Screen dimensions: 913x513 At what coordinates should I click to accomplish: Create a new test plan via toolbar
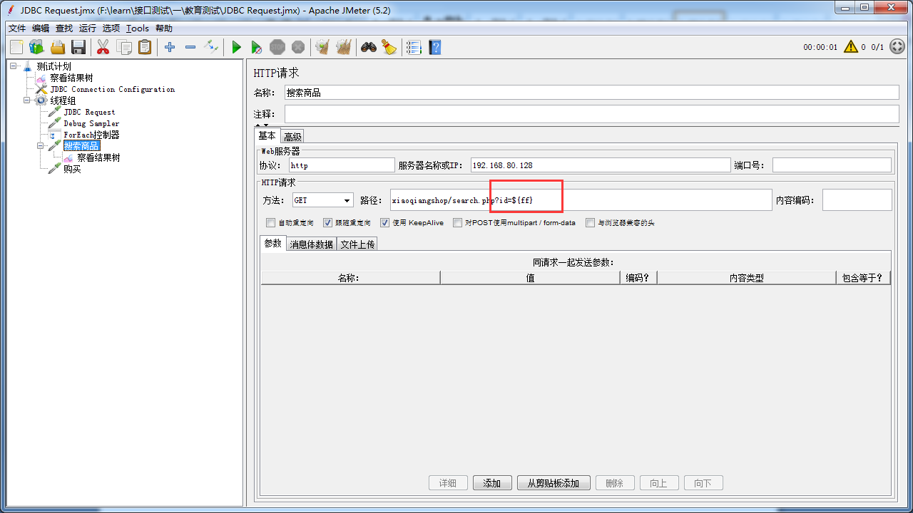click(x=16, y=47)
